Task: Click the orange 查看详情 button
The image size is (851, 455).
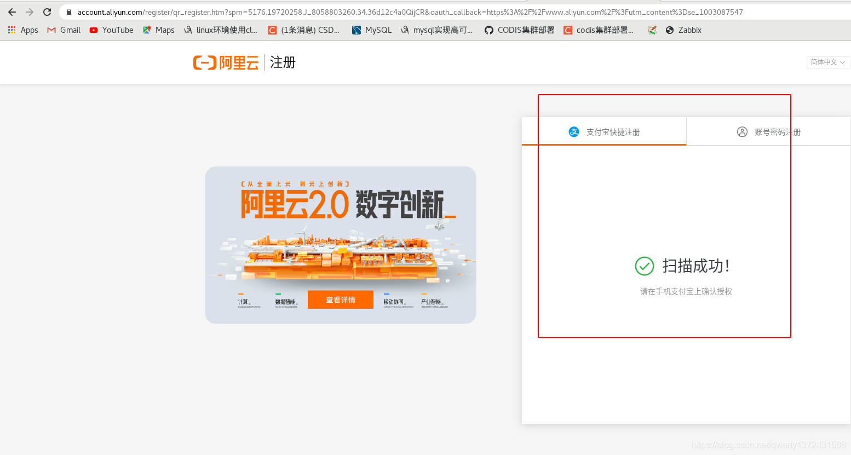Action: (341, 300)
